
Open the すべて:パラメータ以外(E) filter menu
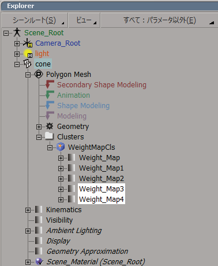pos(159,20)
